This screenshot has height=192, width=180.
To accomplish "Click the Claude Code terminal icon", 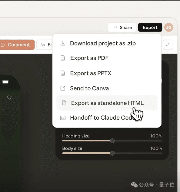I will 63,118.
